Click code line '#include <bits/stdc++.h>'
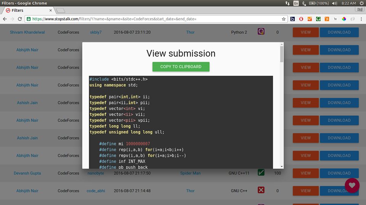This screenshot has height=205, width=366. (x=118, y=79)
